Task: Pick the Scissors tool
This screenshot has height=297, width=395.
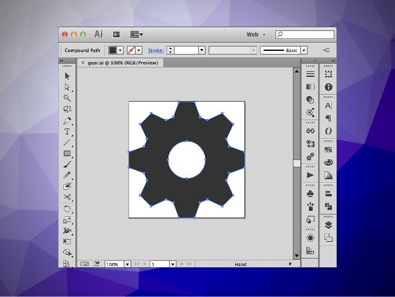Action: [x=67, y=198]
